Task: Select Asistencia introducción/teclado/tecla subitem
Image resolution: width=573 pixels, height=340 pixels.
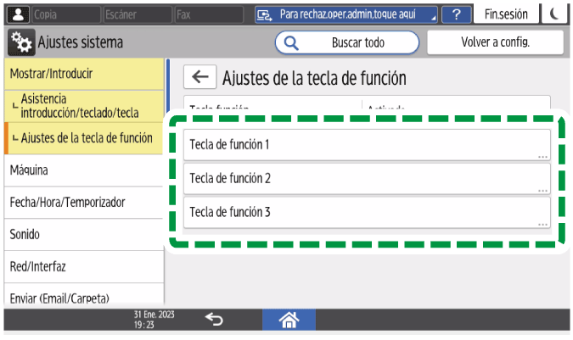Action: pos(83,106)
